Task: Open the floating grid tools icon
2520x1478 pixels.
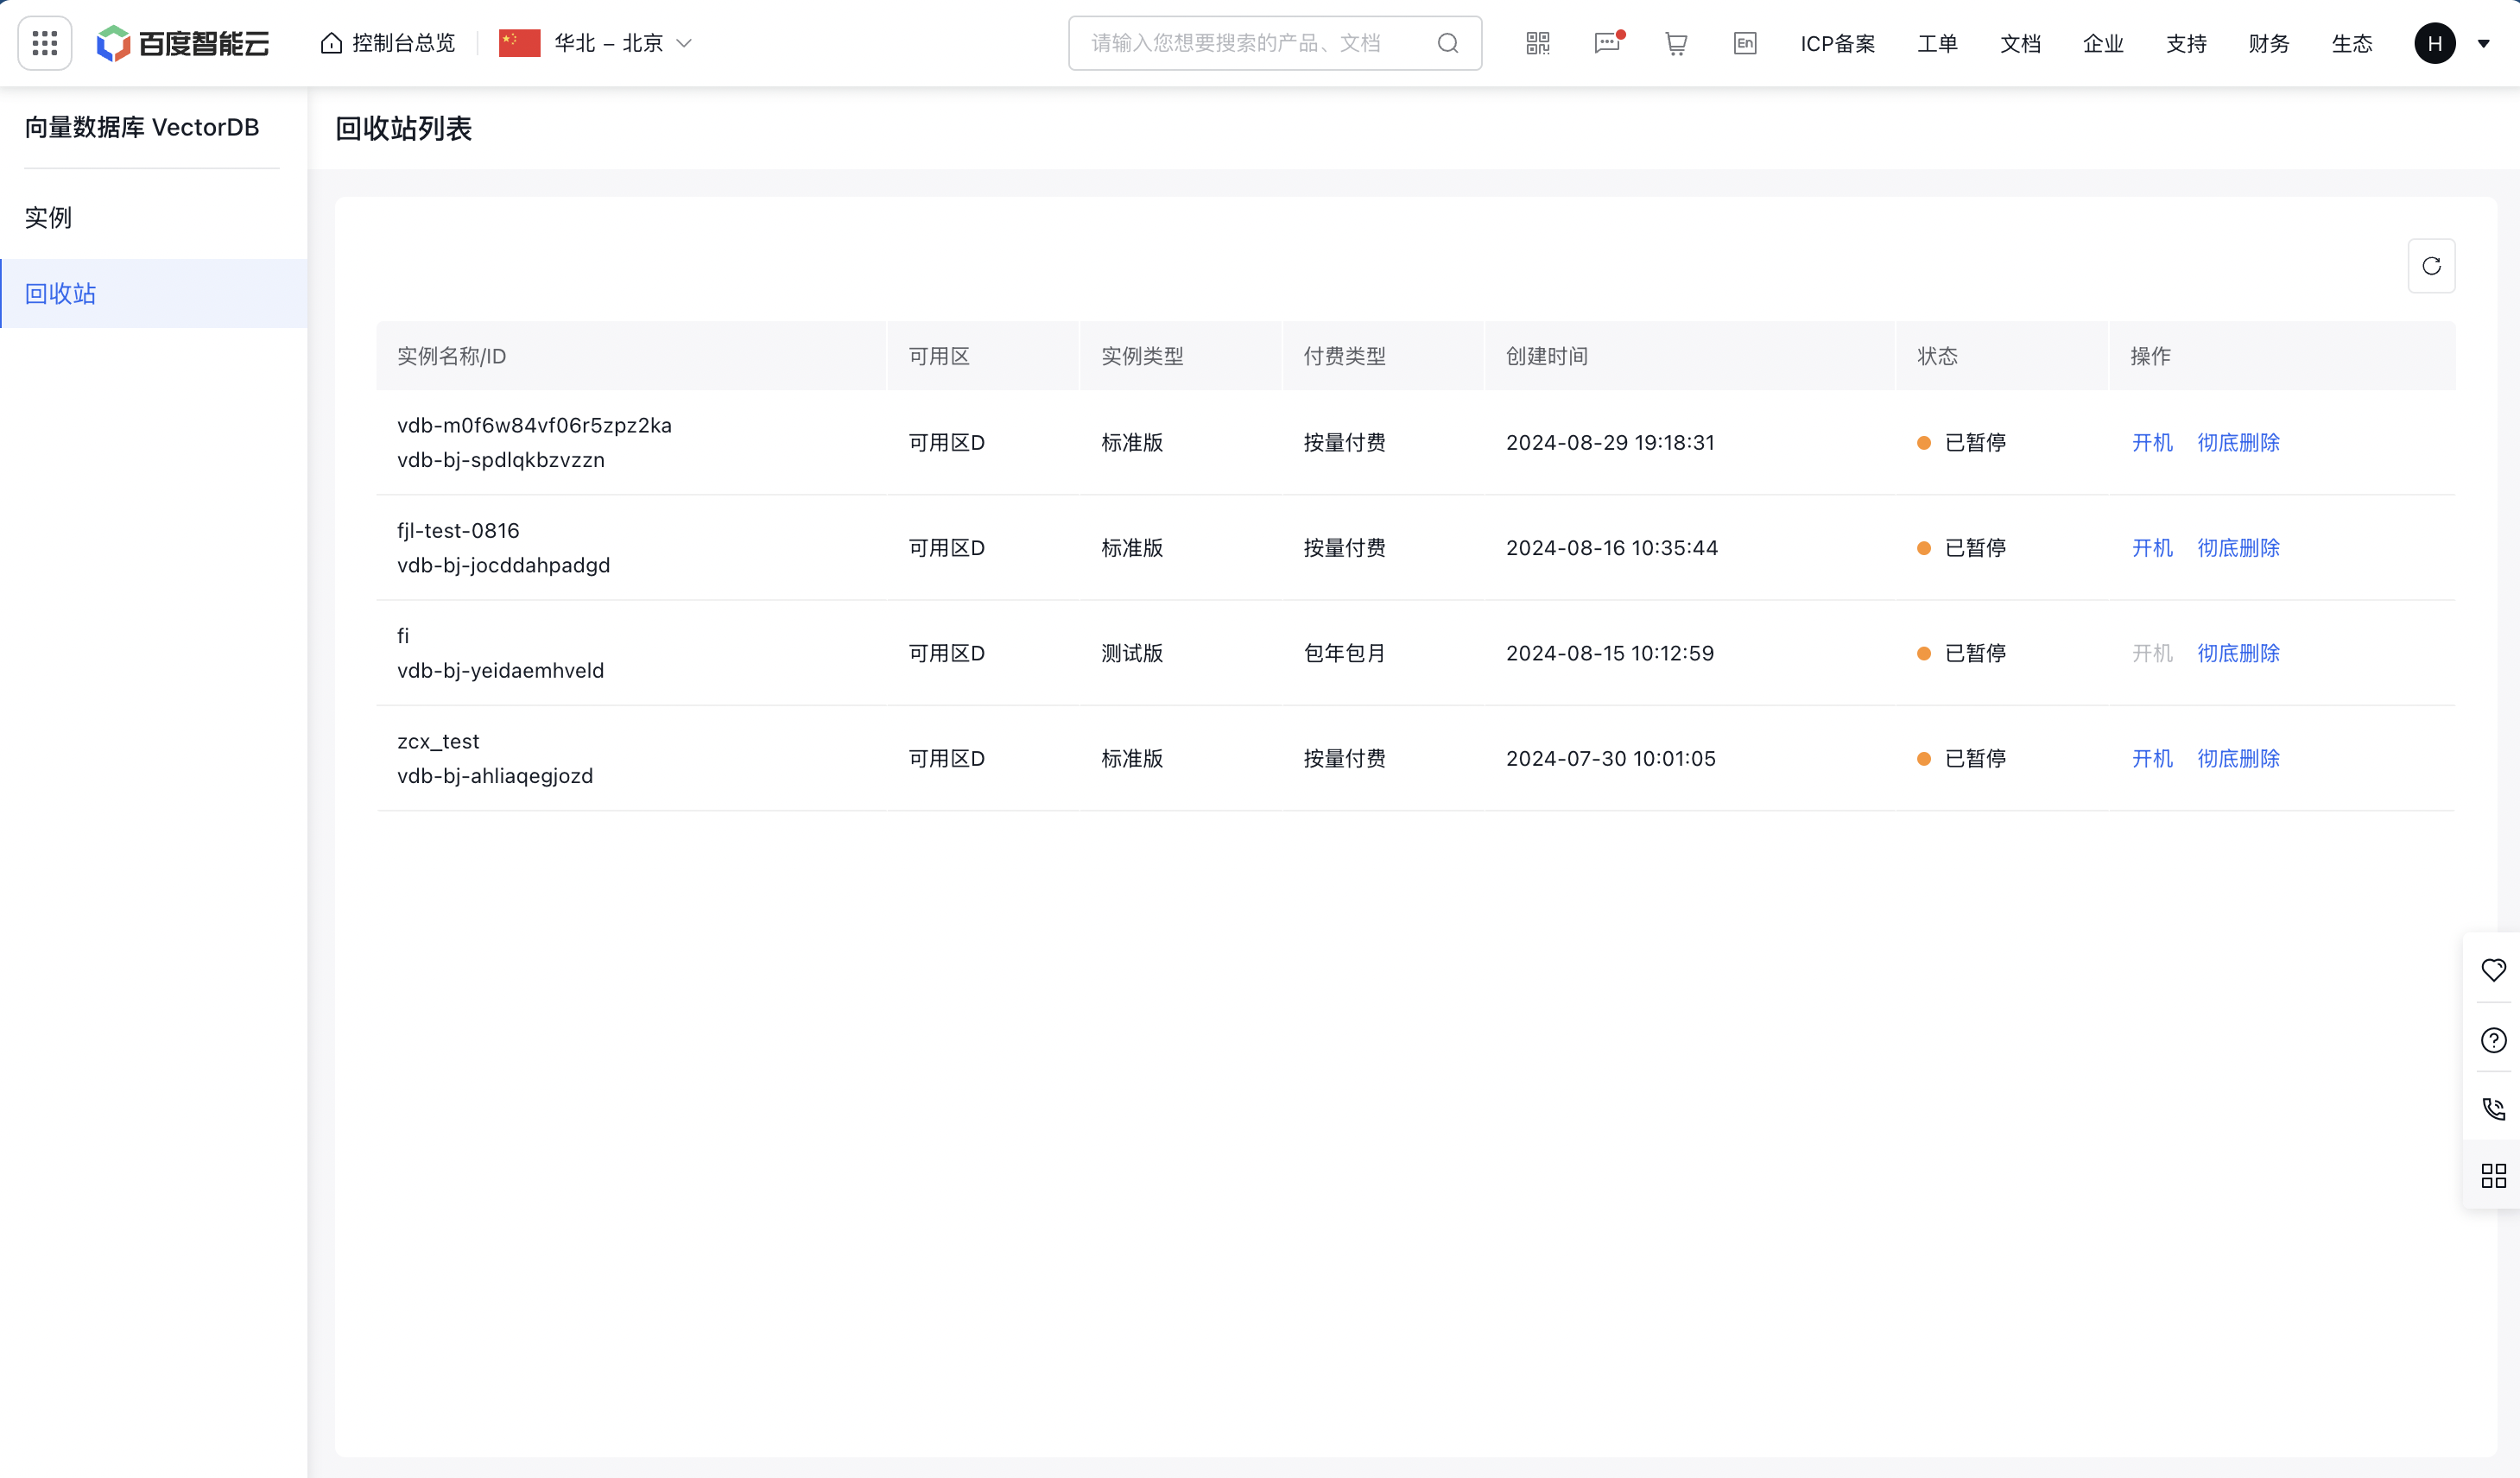Action: 2493,1175
